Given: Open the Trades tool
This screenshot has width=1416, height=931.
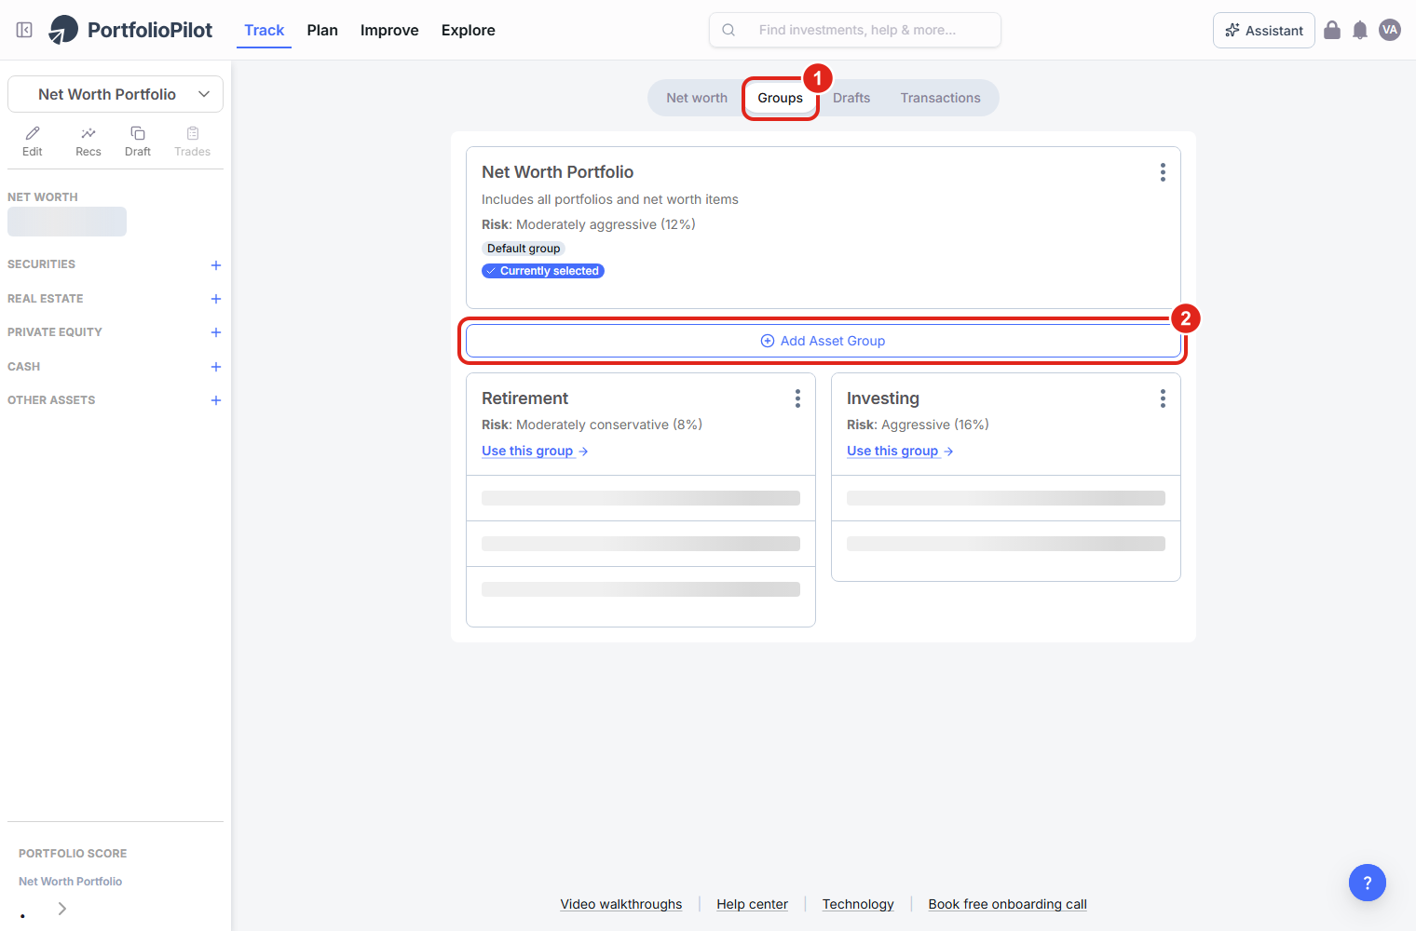Looking at the screenshot, I should click(193, 142).
